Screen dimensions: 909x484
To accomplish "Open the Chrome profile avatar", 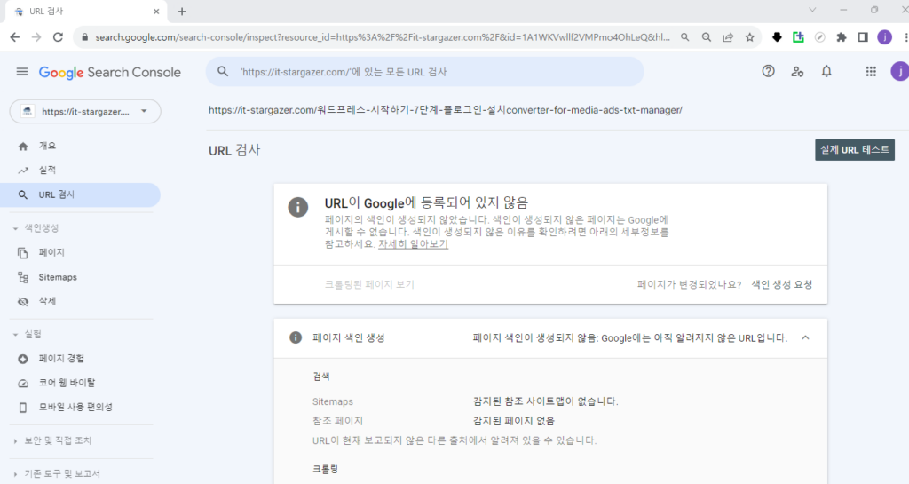I will pos(885,37).
